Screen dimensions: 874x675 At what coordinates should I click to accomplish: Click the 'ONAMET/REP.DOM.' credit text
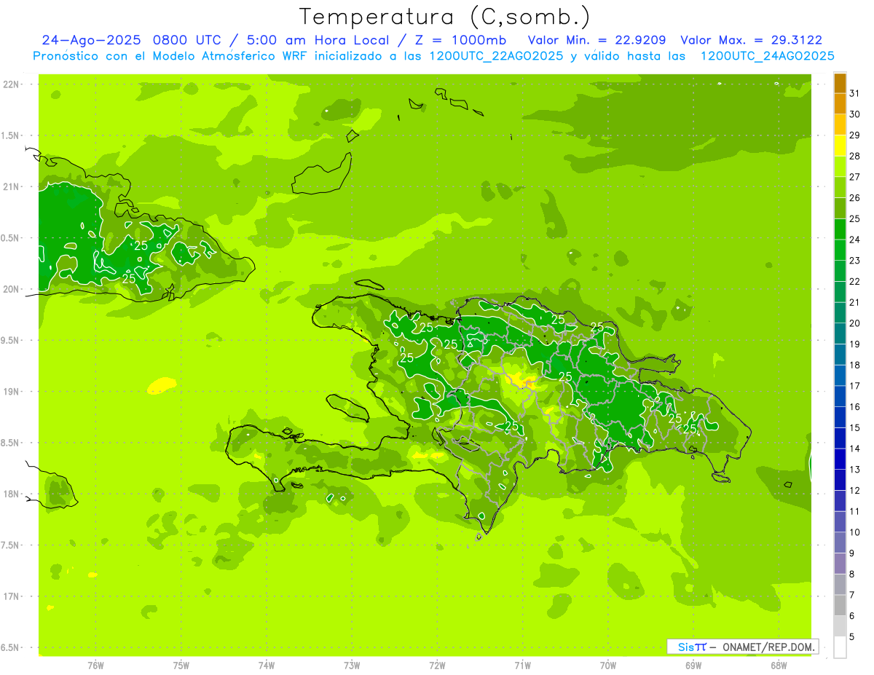tap(768, 647)
